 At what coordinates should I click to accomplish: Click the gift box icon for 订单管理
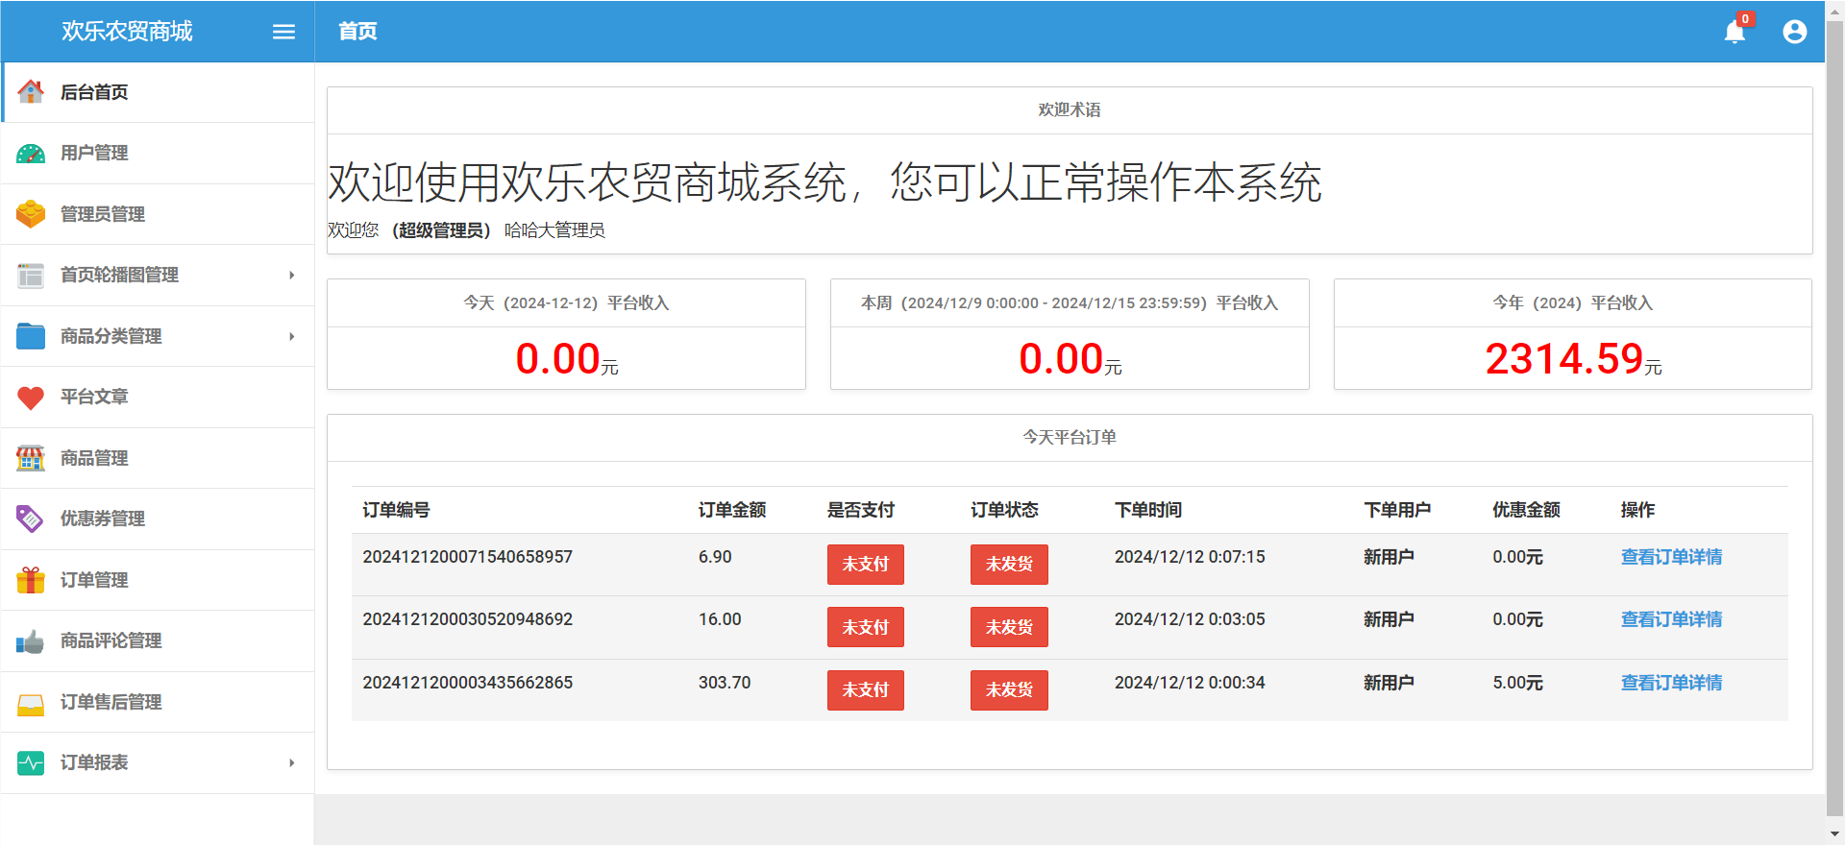click(31, 580)
